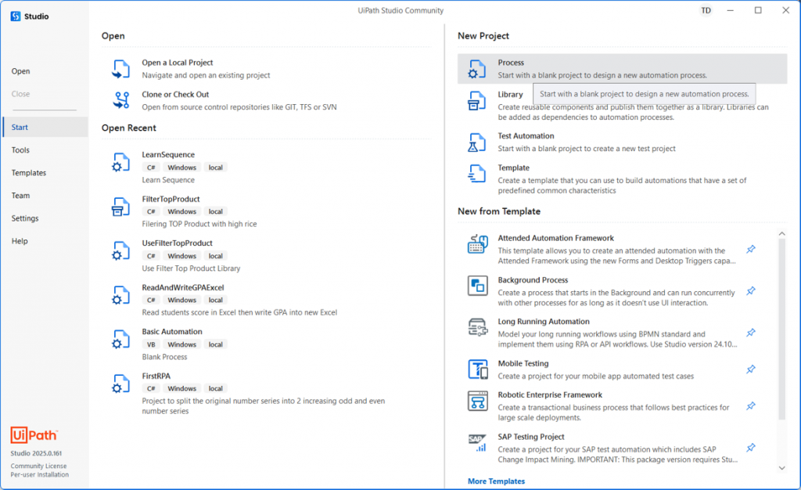Pin the Attended Automation Framework template

pos(750,250)
